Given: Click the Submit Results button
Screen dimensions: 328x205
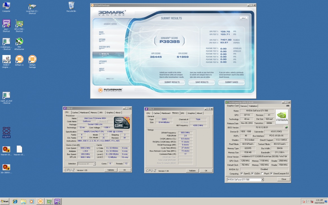Looking at the screenshot, I should coord(172,82).
